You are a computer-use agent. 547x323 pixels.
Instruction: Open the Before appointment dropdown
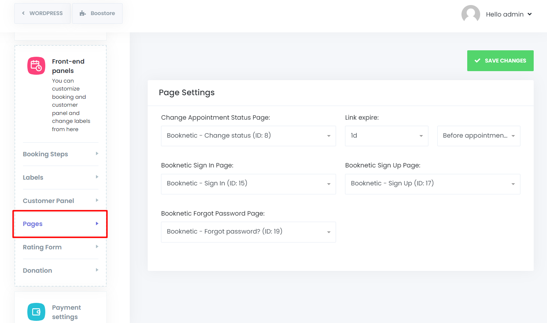click(478, 136)
